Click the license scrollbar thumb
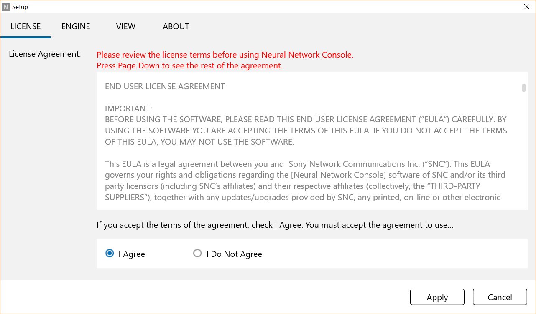The height and width of the screenshot is (314, 536). (523, 88)
